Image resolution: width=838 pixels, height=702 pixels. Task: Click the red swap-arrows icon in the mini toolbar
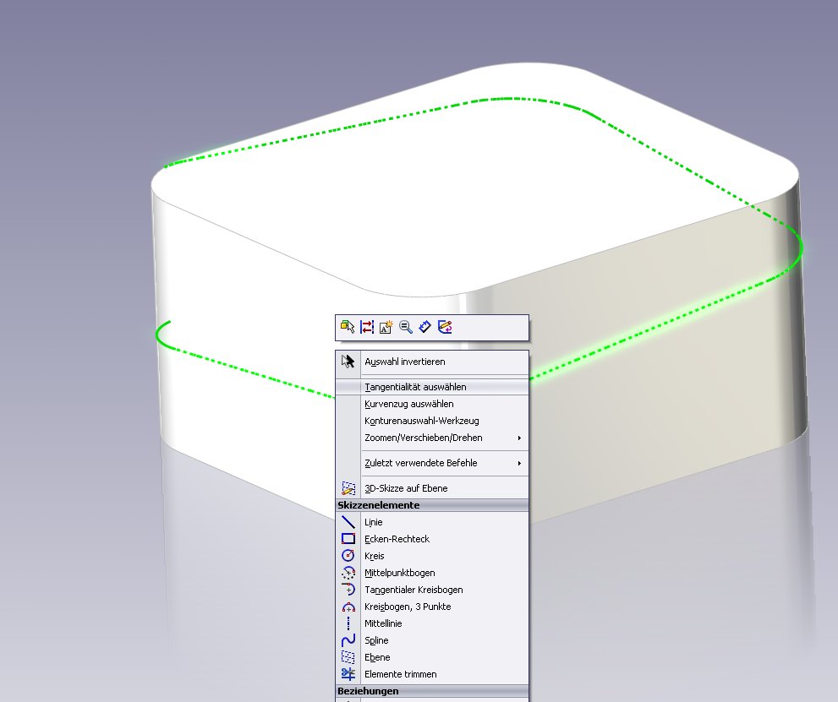(367, 327)
